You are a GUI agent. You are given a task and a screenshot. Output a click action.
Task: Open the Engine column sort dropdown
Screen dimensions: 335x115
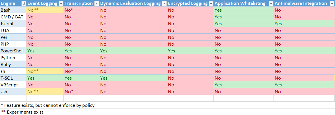coord(24,3)
